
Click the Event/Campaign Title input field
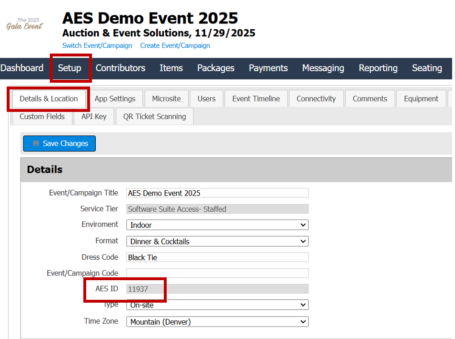point(217,193)
